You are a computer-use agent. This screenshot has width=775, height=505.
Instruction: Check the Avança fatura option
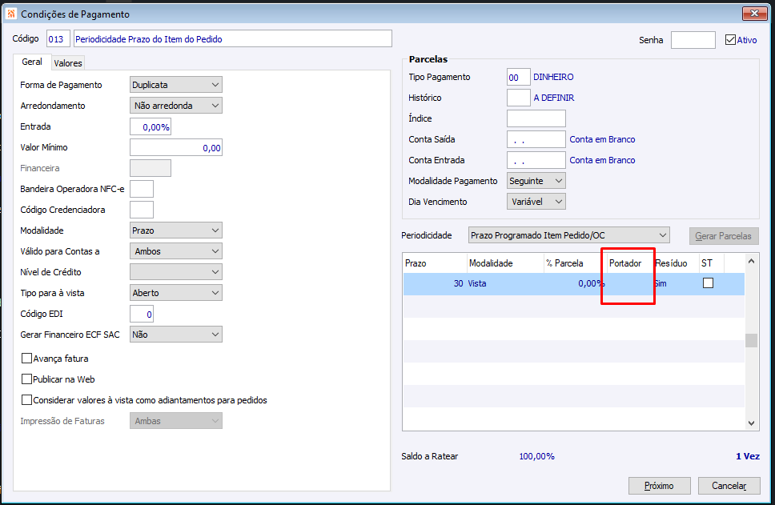tap(26, 359)
